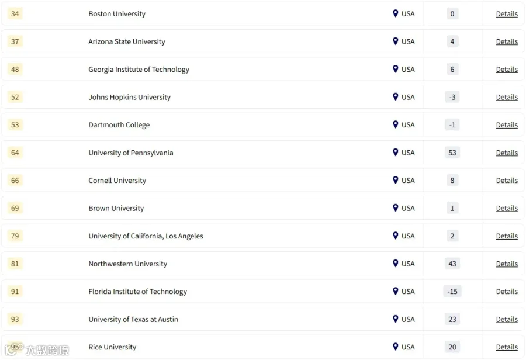The height and width of the screenshot is (360, 526).
Task: Click the map pin for Georgia Institute of Technology
Action: pyautogui.click(x=396, y=69)
